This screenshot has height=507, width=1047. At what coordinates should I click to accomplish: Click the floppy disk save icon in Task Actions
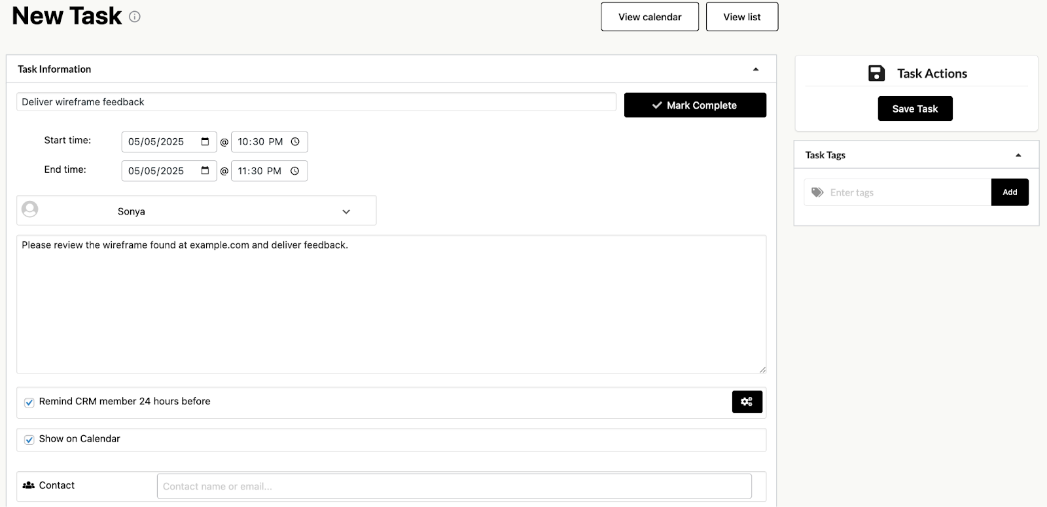coord(876,73)
